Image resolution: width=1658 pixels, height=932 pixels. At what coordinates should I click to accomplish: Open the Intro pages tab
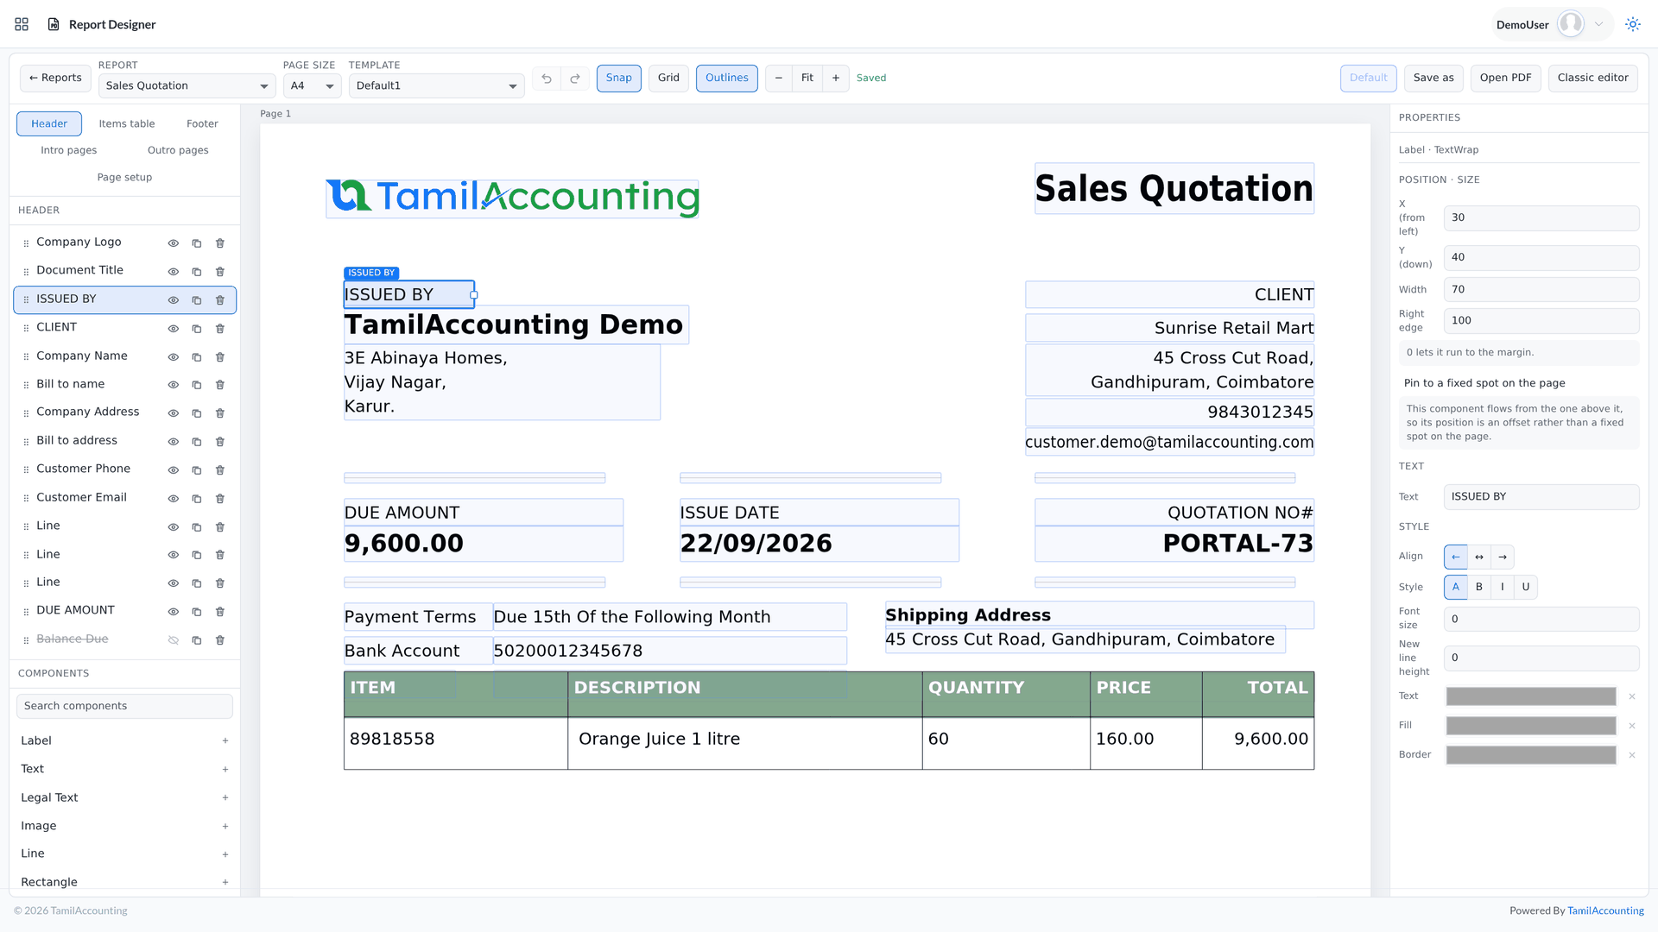(x=69, y=150)
